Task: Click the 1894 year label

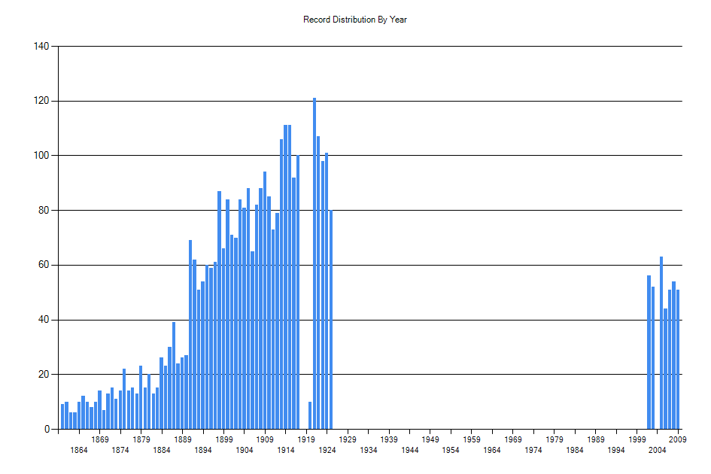Action: click(203, 450)
